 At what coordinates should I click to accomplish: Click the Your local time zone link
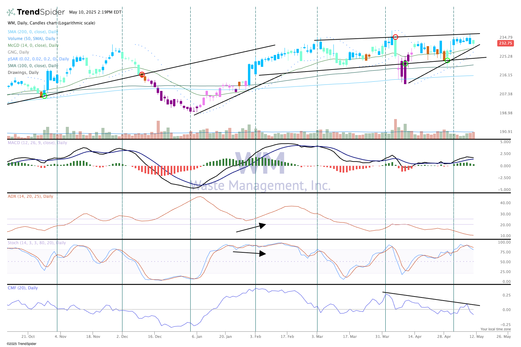tap(495, 329)
